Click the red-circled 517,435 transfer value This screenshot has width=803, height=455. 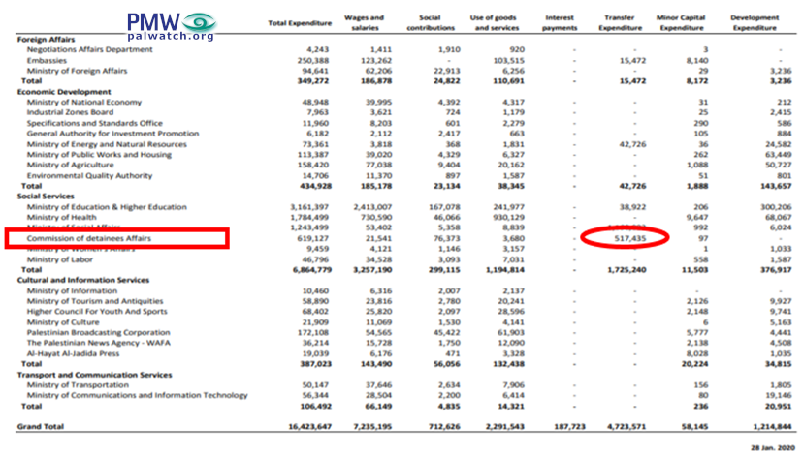pos(624,238)
